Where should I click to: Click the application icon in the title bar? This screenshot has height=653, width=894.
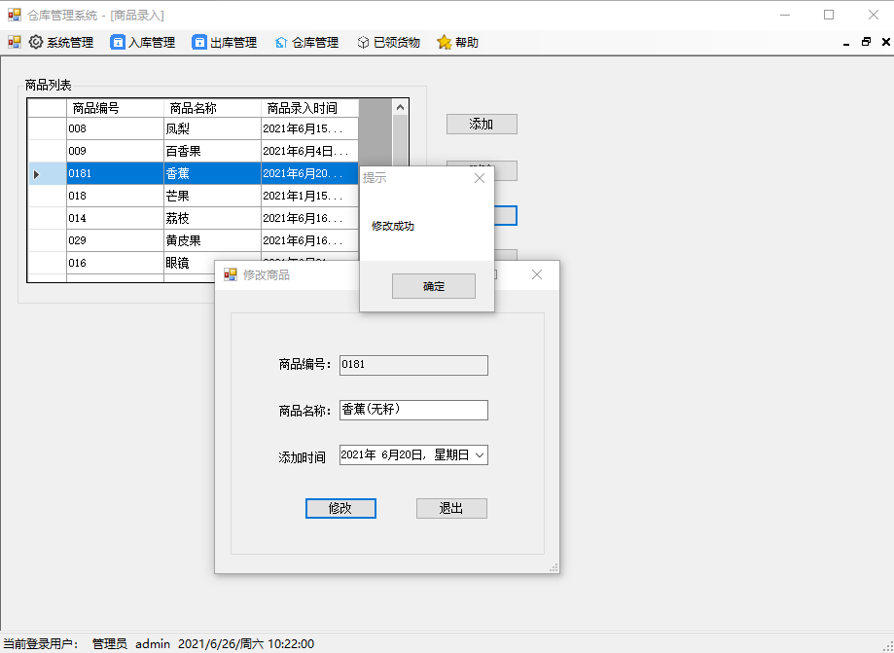(14, 14)
